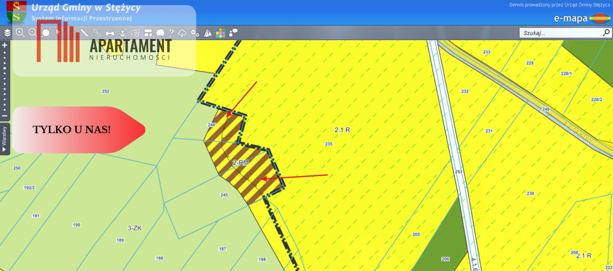Image resolution: width=613 pixels, height=271 pixels.
Task: Open the help question mark icon
Action: [172, 33]
